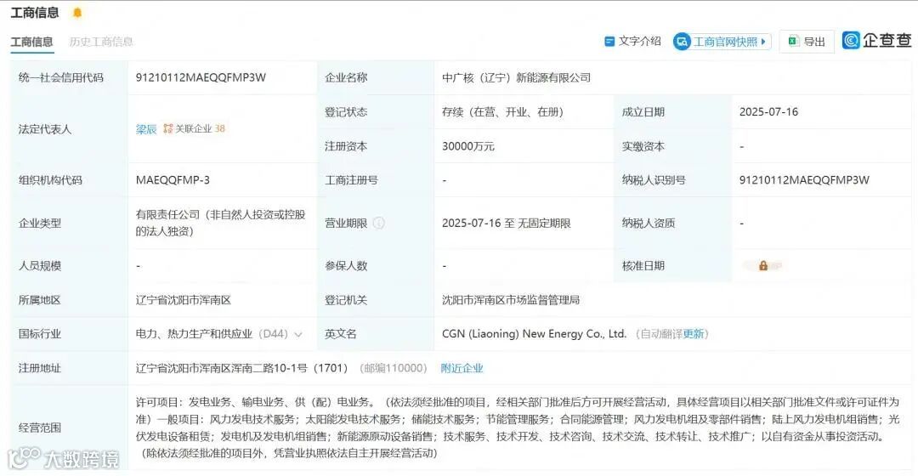Click the 企查查 logo
The height and width of the screenshot is (476, 918).
pos(876,40)
